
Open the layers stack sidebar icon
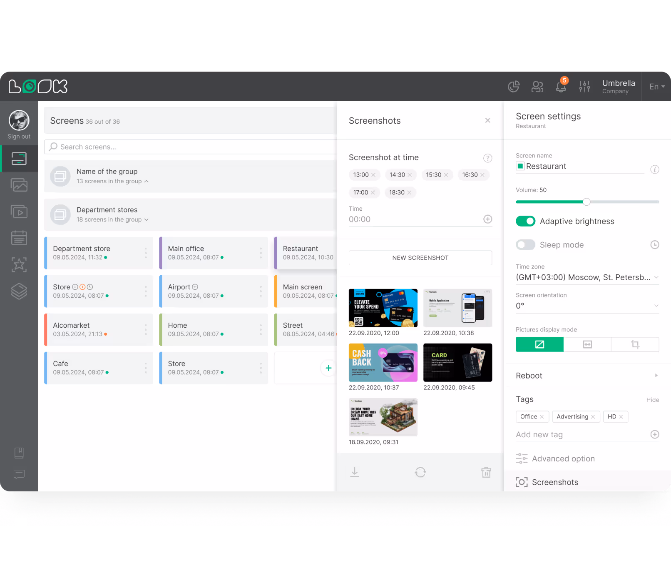[x=19, y=291]
